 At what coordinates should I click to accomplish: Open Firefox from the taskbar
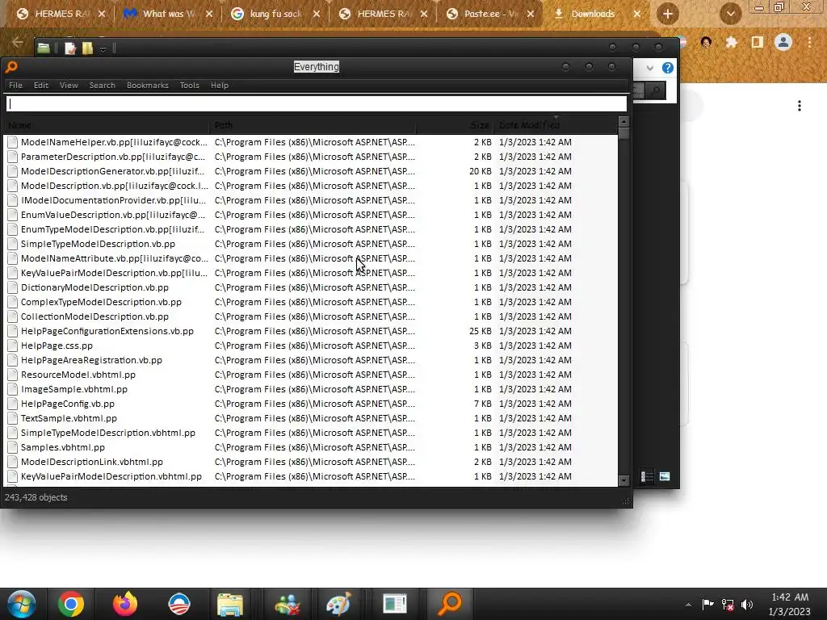(125, 604)
